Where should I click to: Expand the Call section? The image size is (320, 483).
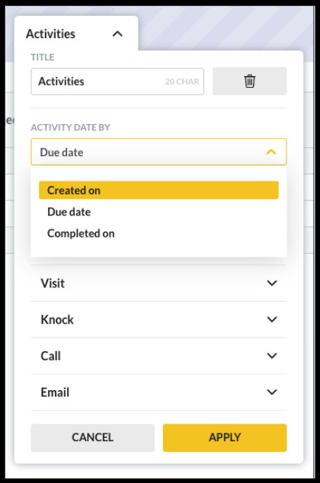click(x=158, y=356)
